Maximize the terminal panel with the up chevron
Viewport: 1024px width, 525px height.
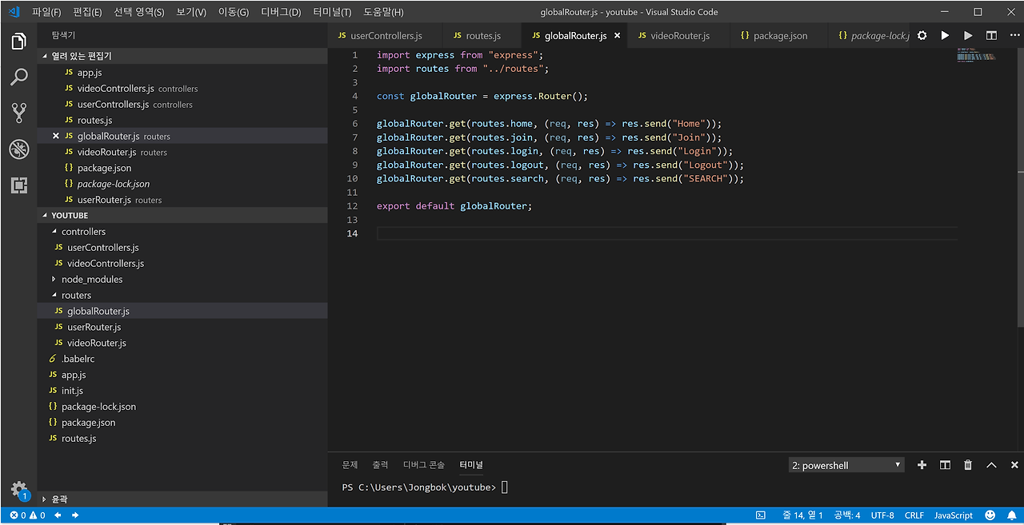[991, 465]
